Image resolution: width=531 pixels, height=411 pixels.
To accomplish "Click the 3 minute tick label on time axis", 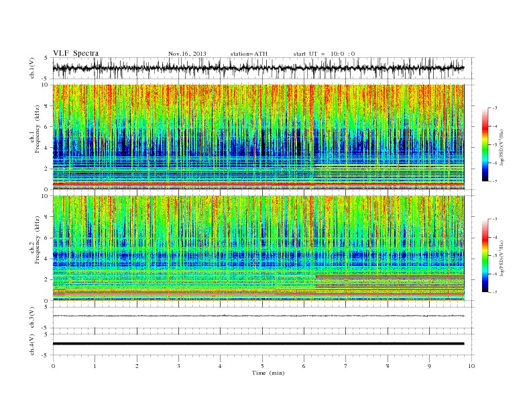I will [178, 366].
